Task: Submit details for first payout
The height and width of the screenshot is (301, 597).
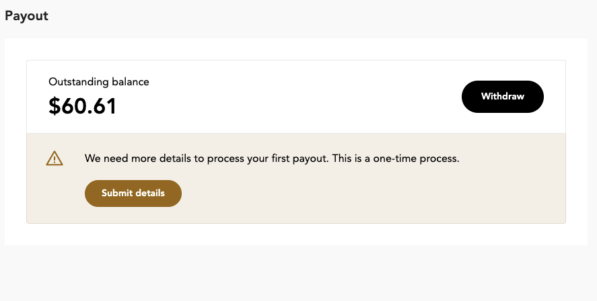Action: coord(133,193)
